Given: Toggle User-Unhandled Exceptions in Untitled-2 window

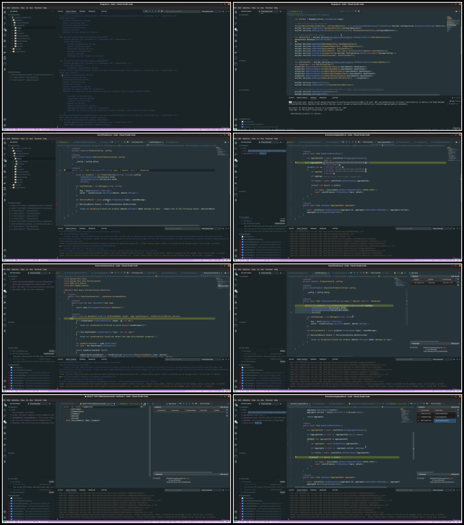Looking at the screenshot, I should coord(11,501).
